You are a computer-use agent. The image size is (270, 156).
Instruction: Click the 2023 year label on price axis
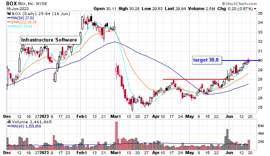[x=44, y=116]
